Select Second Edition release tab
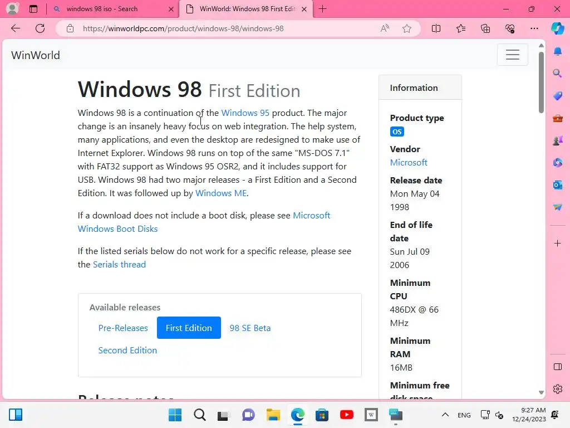The width and height of the screenshot is (570, 428). point(127,350)
